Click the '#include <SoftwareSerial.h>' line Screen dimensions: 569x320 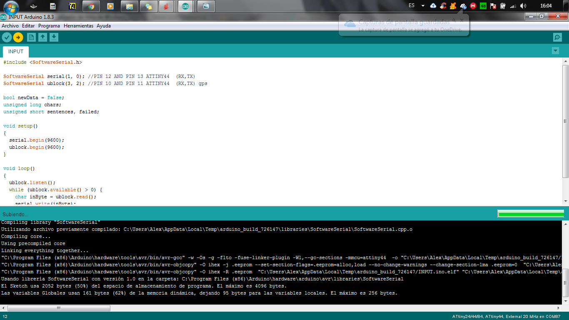43,62
